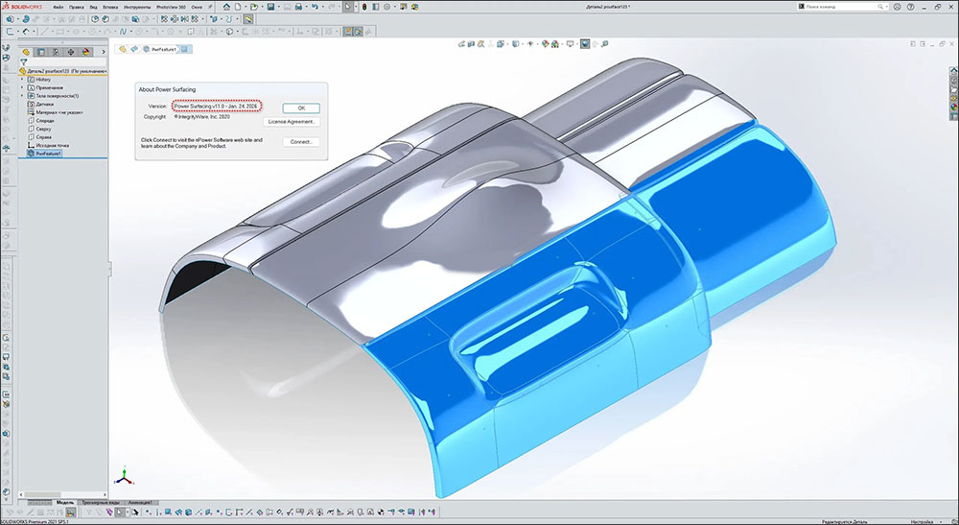Open the FeatureManager design tree tab icon

pos(27,52)
